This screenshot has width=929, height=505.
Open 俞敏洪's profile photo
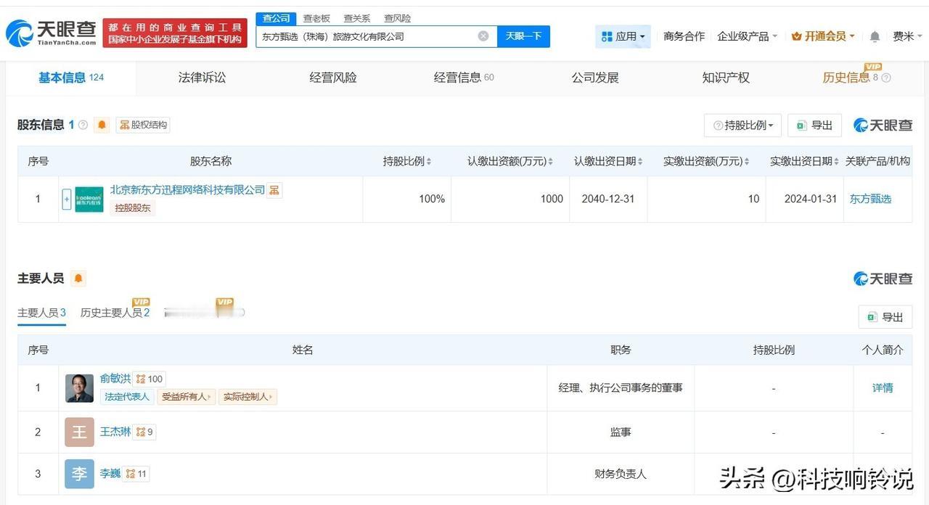[79, 388]
